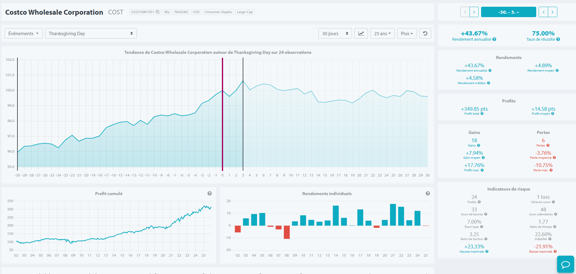Show help for Volatilité indicator
This screenshot has width=576, height=274.
(550, 239)
